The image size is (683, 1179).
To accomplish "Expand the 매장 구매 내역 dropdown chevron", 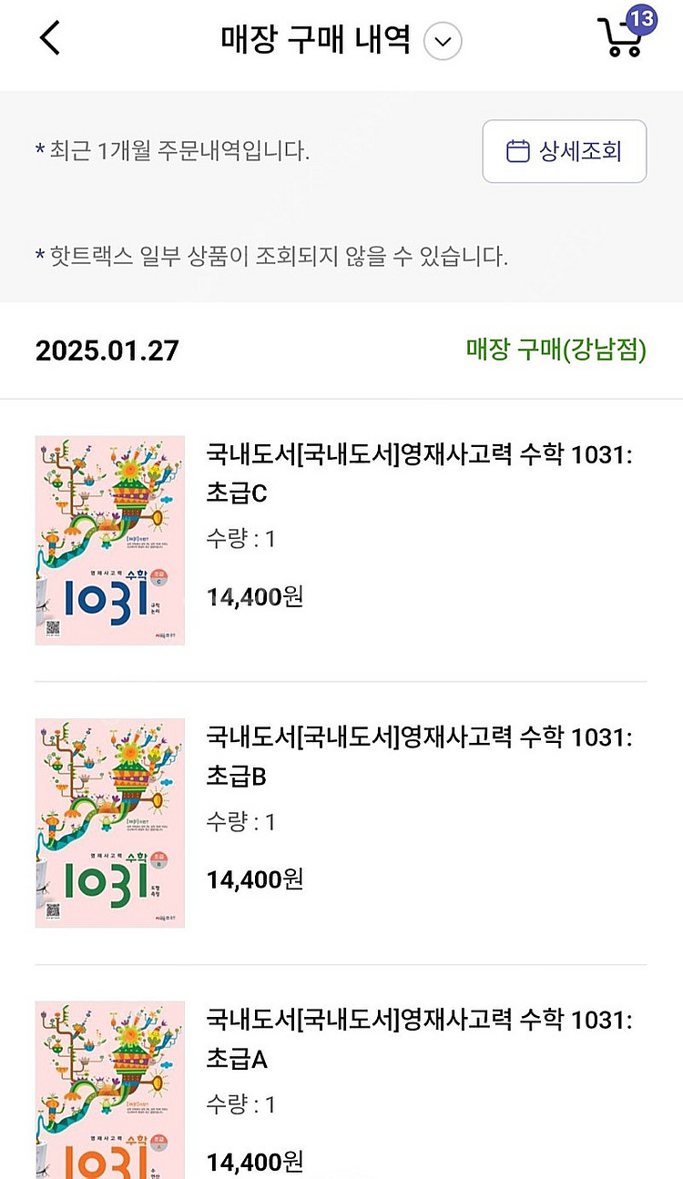I will (x=443, y=41).
